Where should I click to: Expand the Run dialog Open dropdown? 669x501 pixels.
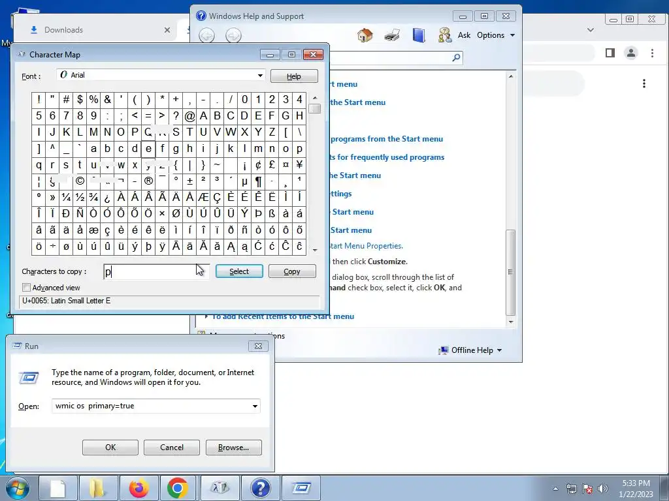(x=255, y=406)
